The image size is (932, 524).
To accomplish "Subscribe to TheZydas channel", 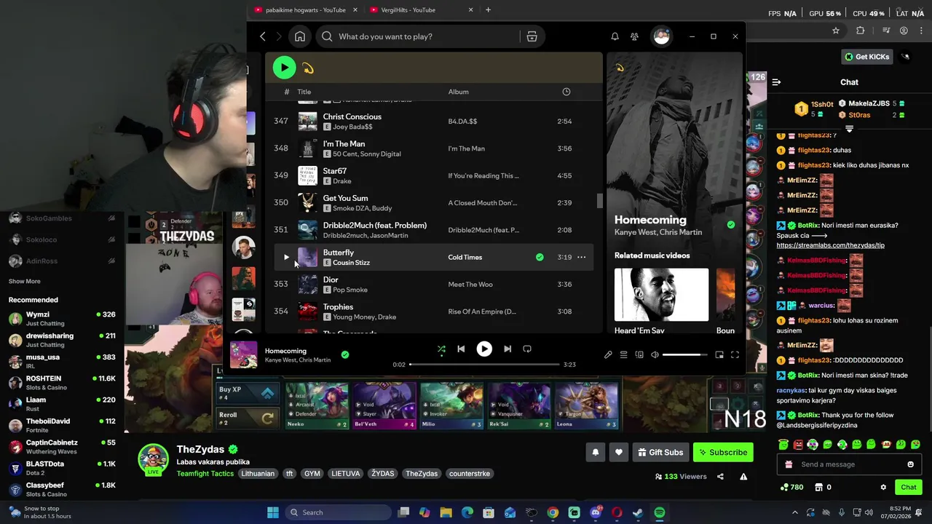I will [723, 453].
